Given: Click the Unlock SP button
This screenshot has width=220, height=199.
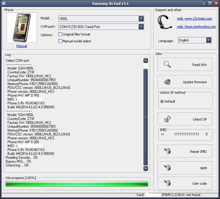Looking at the screenshot, I should coord(185,119).
